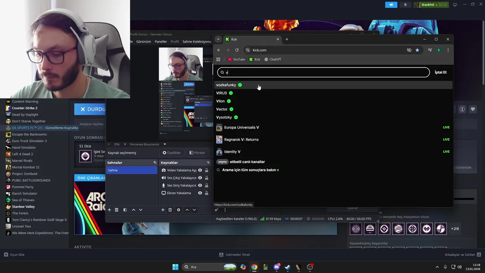This screenshot has width=485, height=273.
Task: Toggle visibility of Ses Giriş Yakalayıcısı source
Action: 200,185
